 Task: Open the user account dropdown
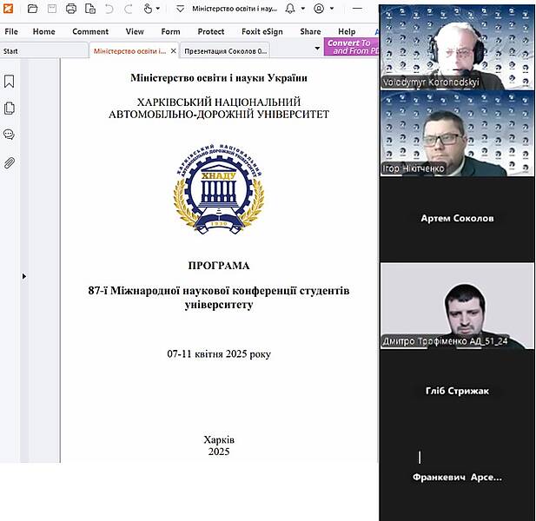click(321, 9)
